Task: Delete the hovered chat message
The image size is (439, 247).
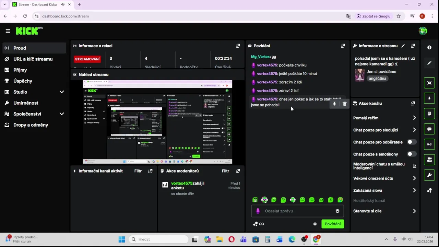Action: (344, 104)
